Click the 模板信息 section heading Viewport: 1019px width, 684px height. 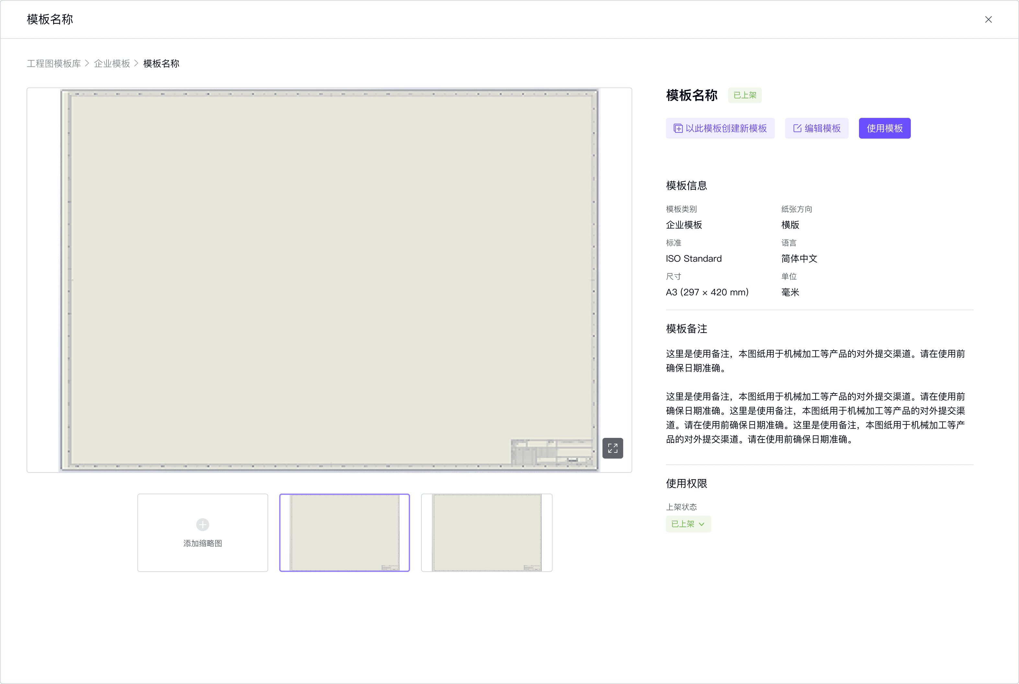686,186
